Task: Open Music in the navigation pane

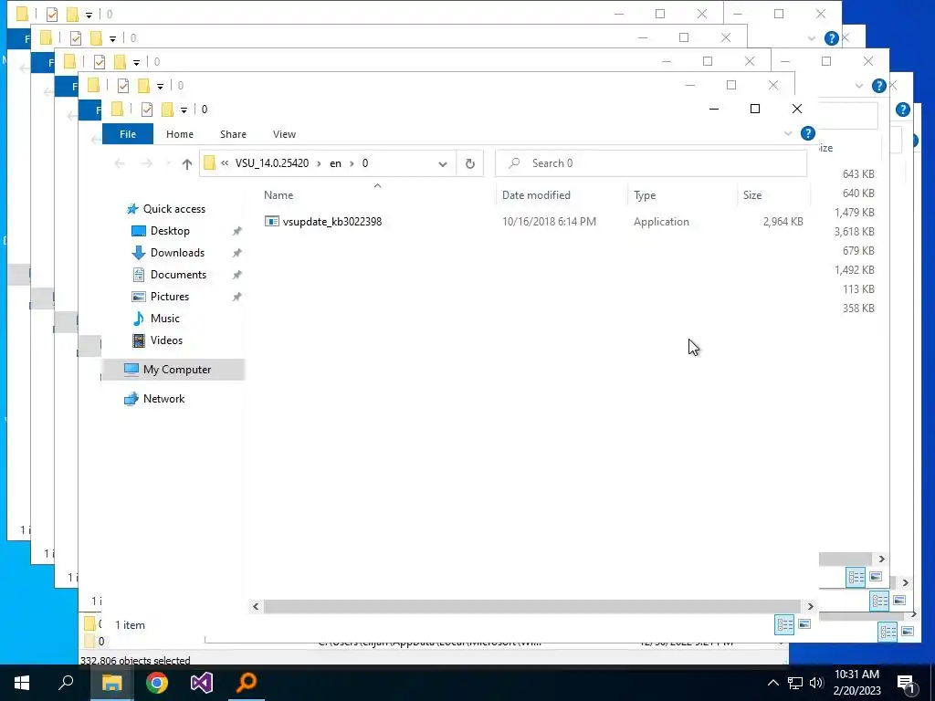Action: coord(164,319)
